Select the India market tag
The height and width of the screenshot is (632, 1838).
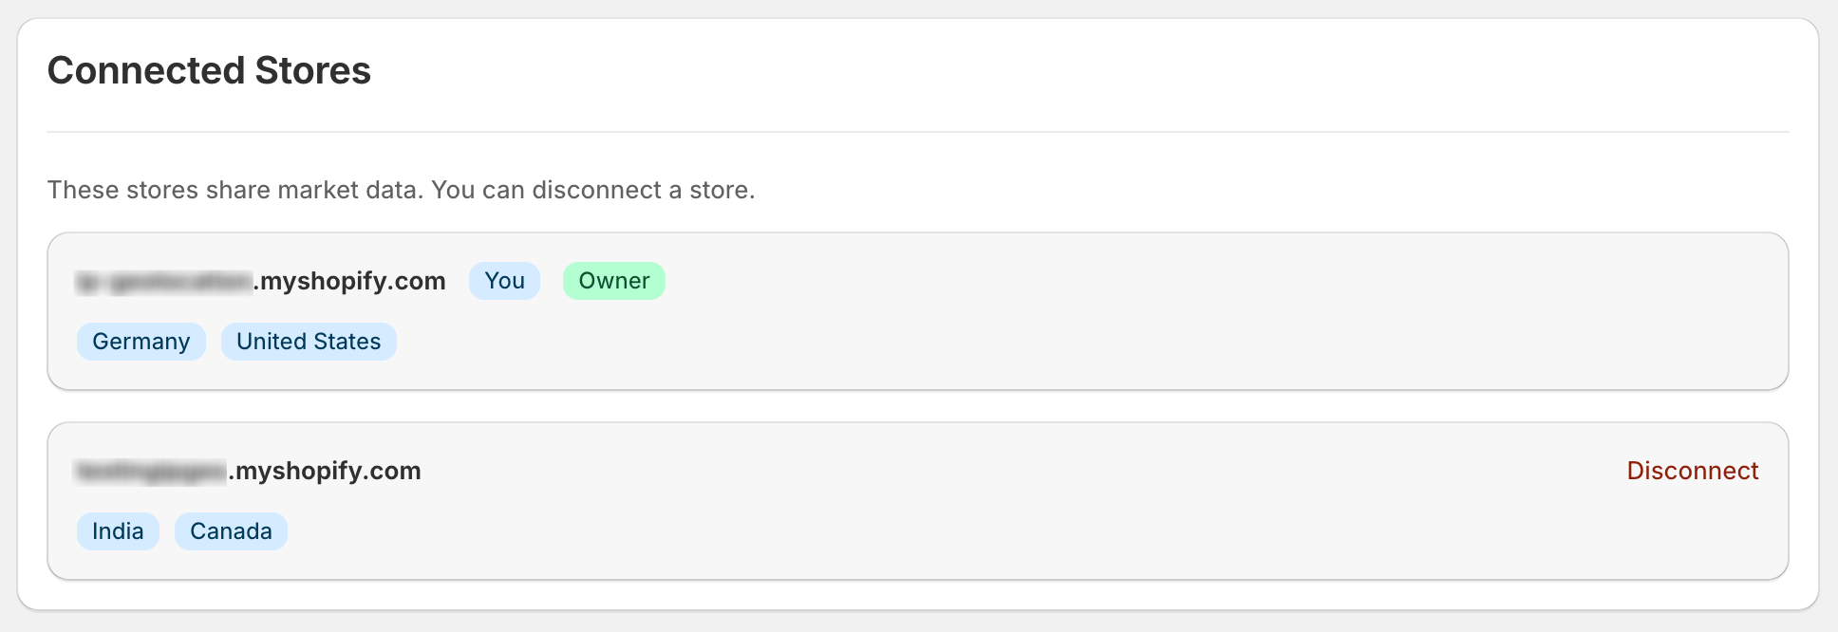pos(118,530)
